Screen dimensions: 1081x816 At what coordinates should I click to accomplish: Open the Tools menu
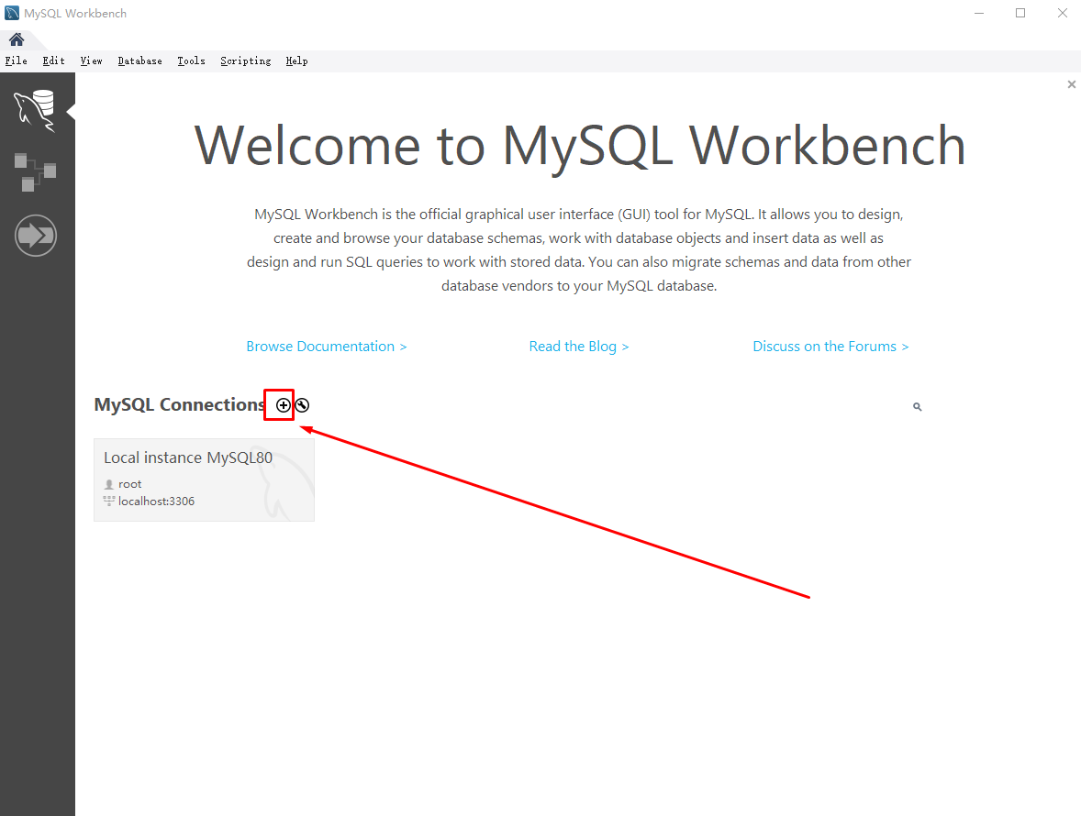pos(191,61)
